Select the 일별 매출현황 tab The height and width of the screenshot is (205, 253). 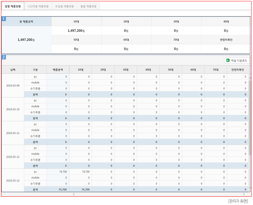12,6
